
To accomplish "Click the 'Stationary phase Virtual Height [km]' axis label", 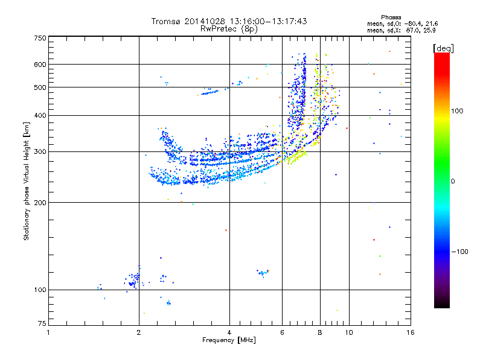I will (27, 182).
